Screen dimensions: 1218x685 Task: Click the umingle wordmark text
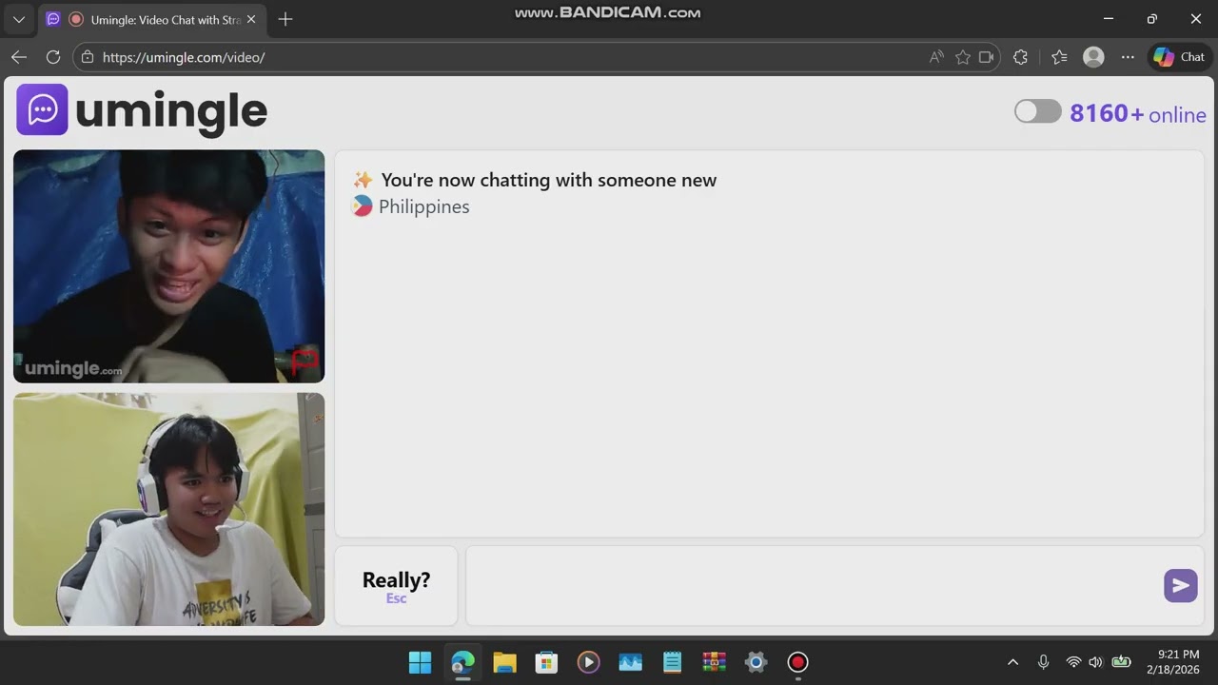[x=171, y=111]
